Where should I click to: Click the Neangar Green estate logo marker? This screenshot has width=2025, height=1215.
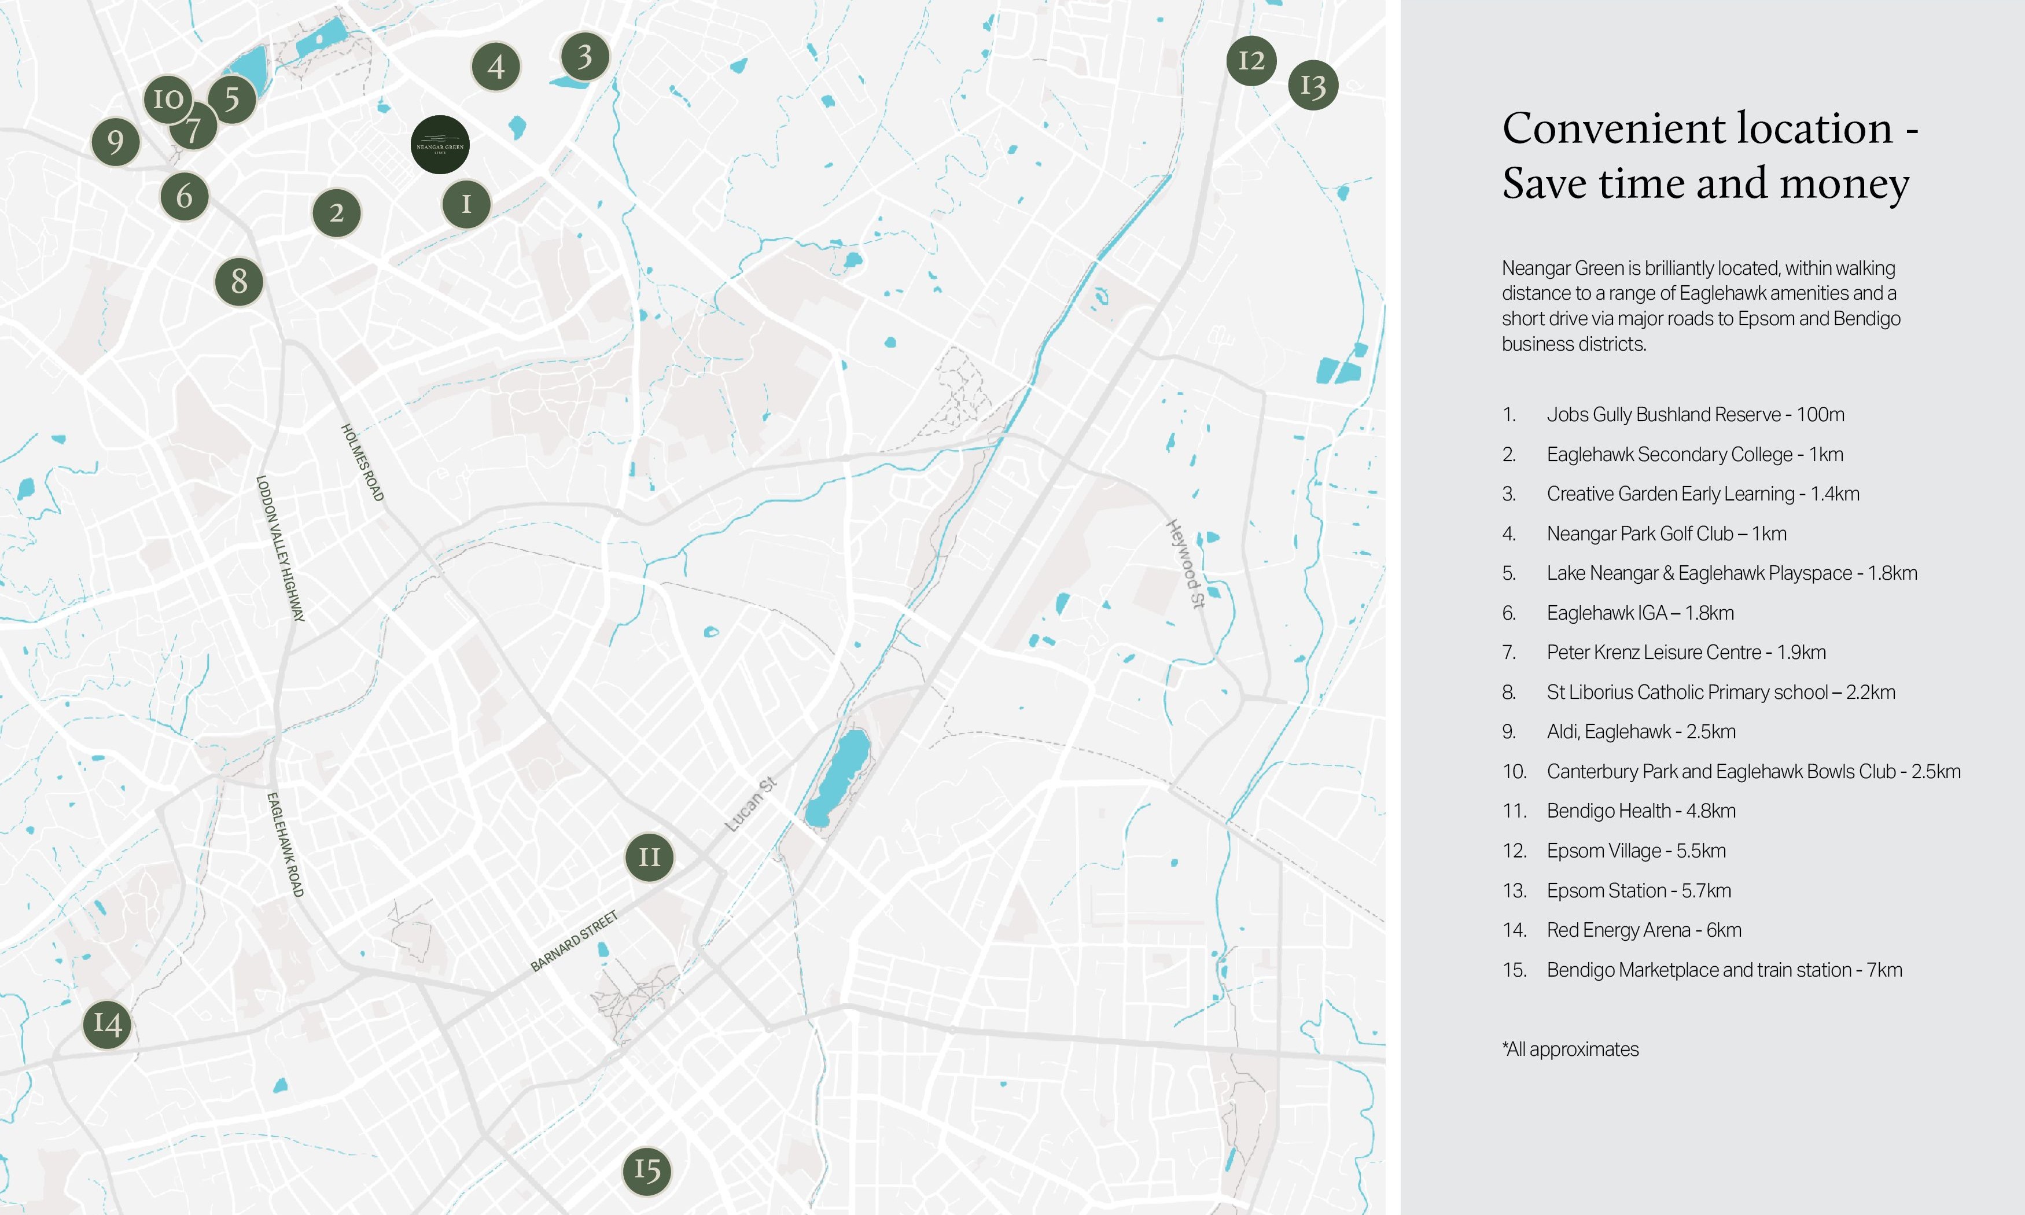[x=440, y=145]
